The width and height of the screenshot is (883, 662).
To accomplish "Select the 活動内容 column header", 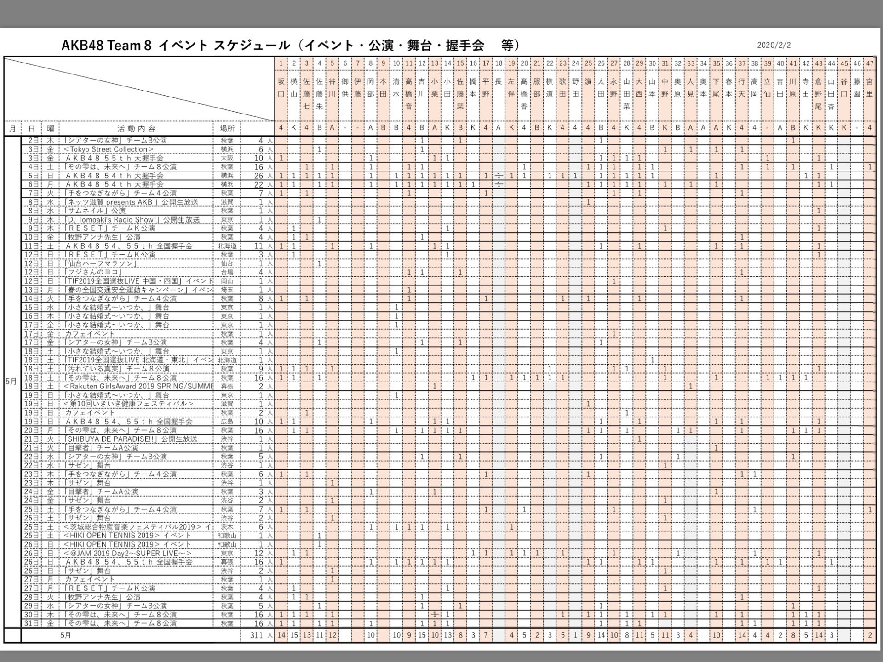I will [136, 129].
